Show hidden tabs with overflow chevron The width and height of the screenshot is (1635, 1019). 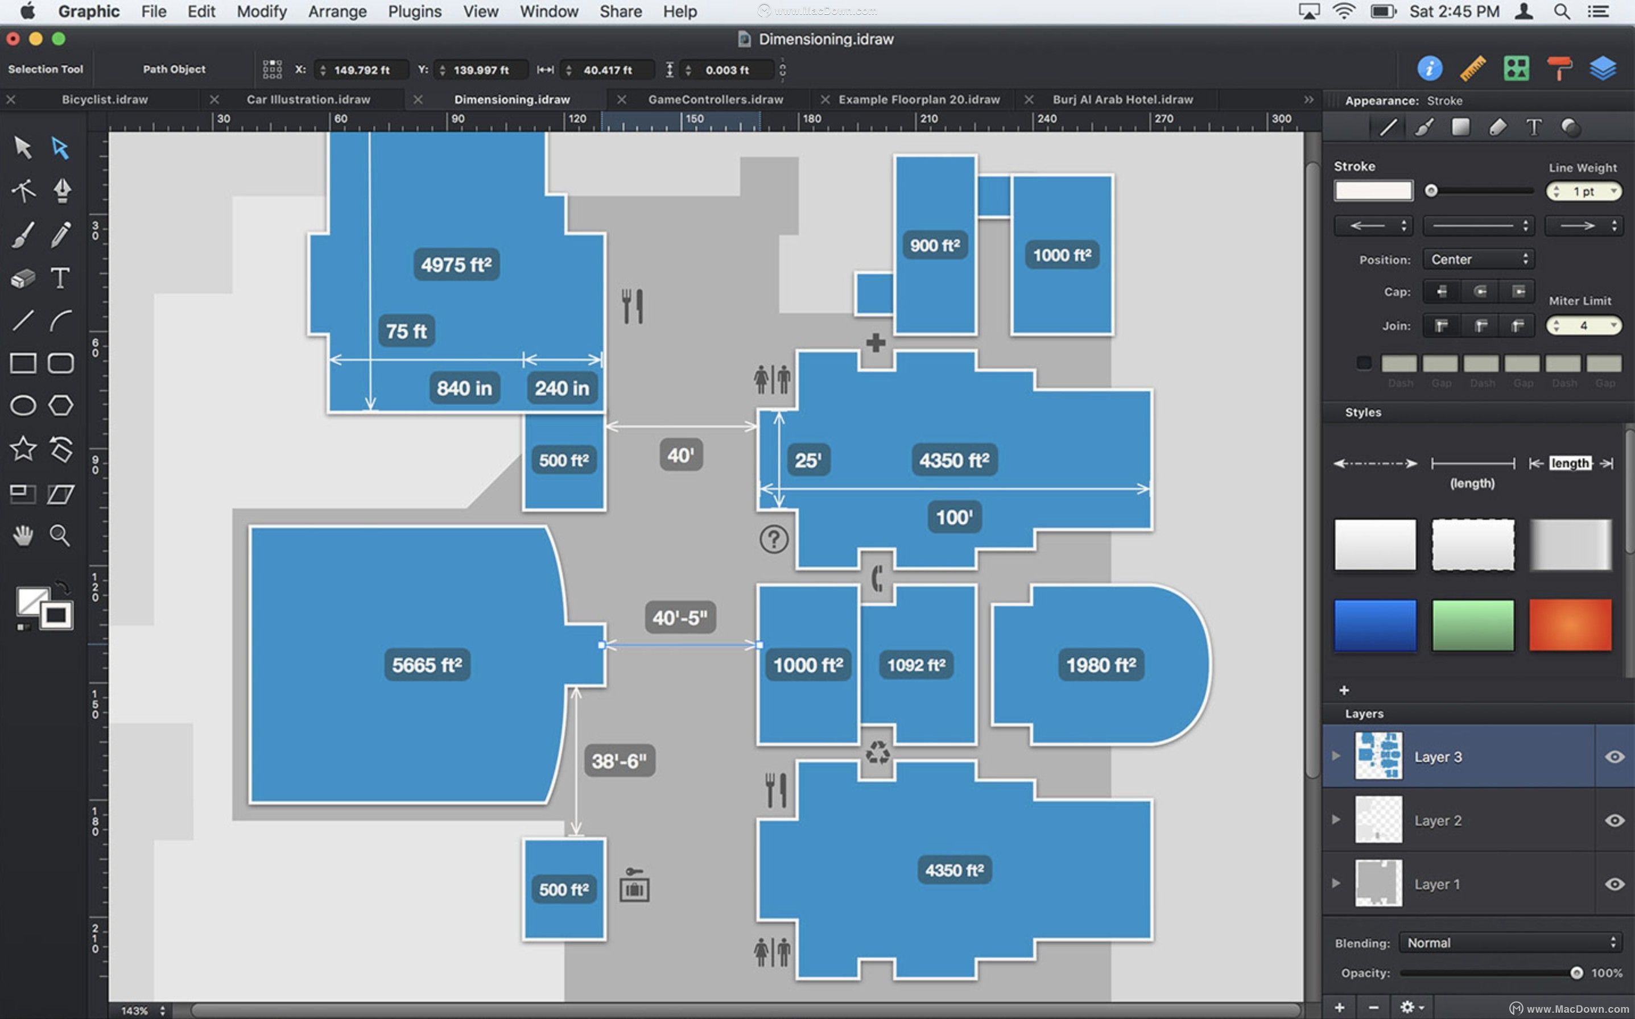(1308, 100)
